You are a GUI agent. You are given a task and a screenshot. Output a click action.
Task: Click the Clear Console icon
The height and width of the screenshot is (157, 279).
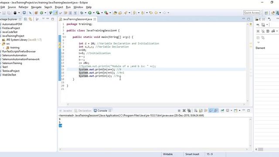tap(196, 110)
